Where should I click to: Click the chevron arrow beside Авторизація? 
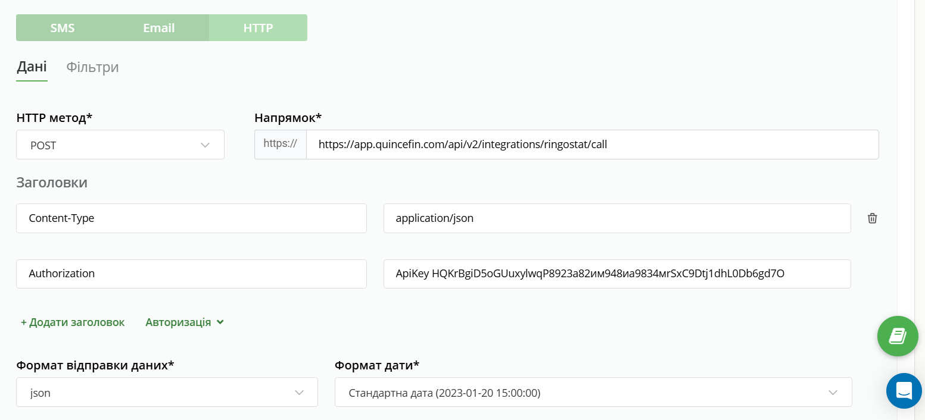click(220, 322)
